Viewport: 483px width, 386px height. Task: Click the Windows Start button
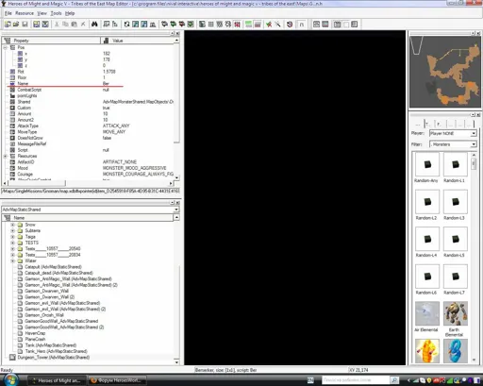(10, 380)
